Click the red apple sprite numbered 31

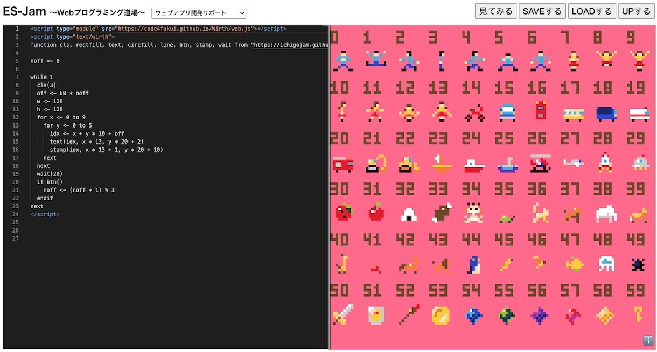(376, 213)
